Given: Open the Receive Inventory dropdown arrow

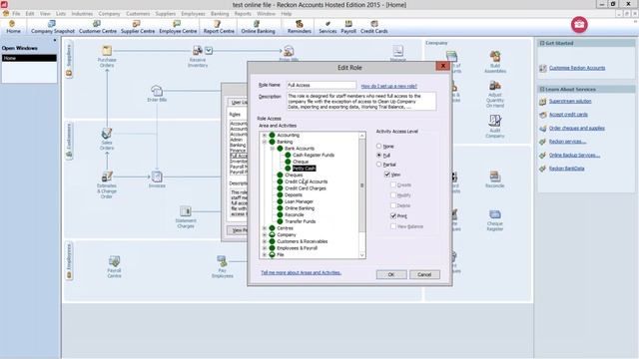Looking at the screenshot, I should pyautogui.click(x=209, y=51).
